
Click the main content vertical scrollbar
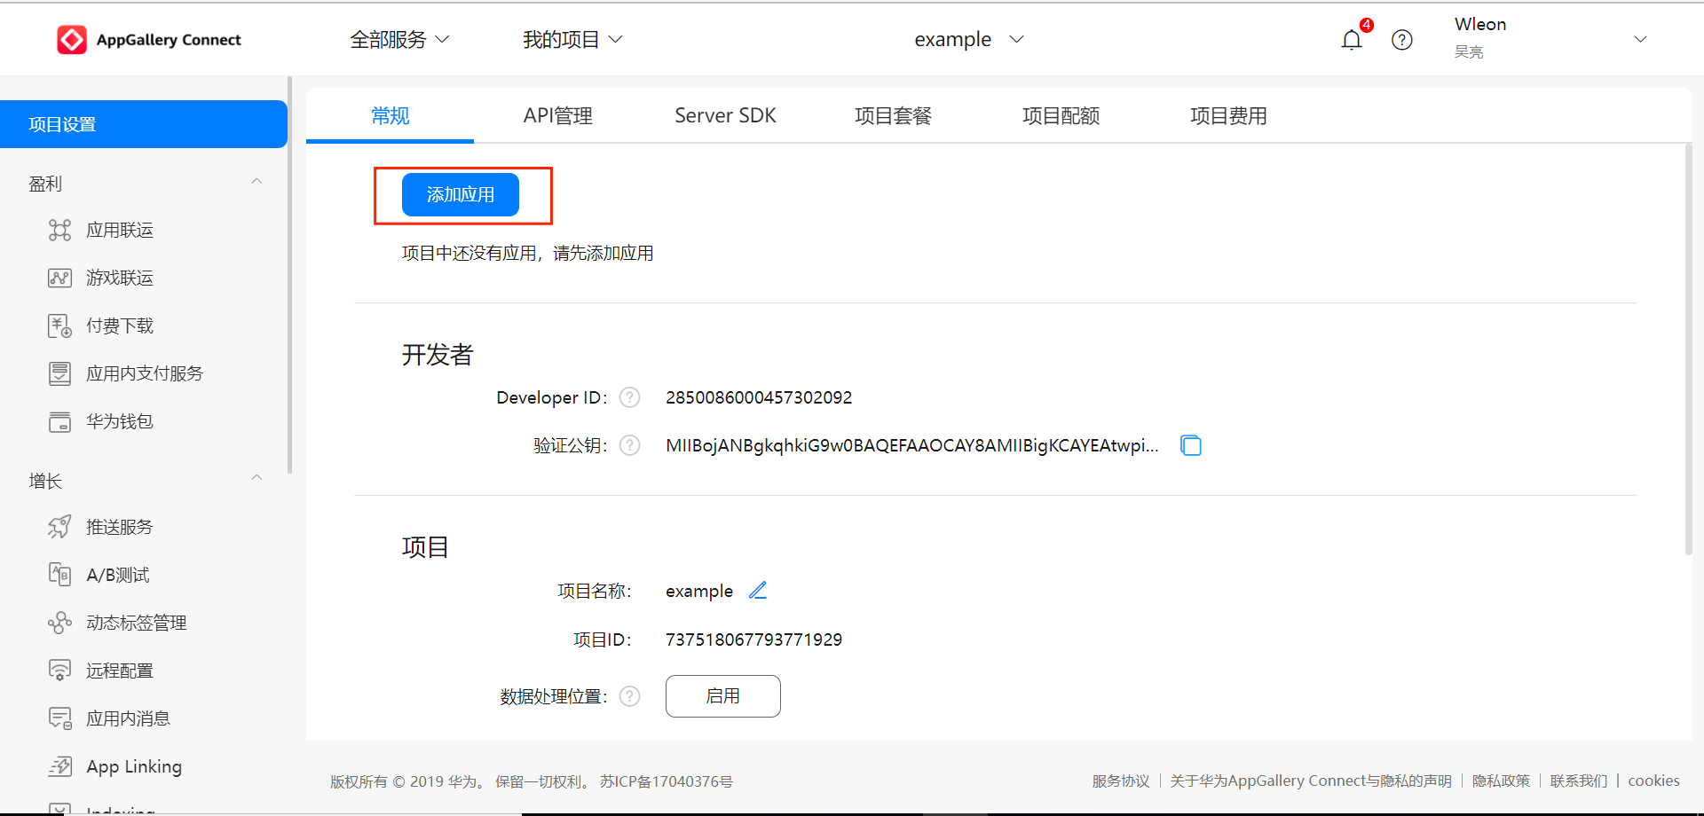point(1688,350)
